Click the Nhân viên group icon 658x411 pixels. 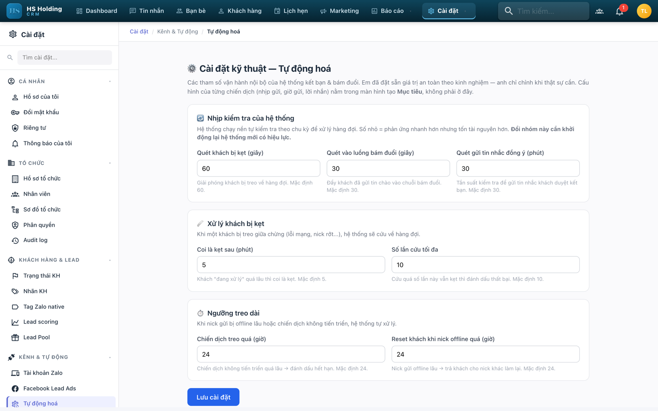tap(15, 194)
